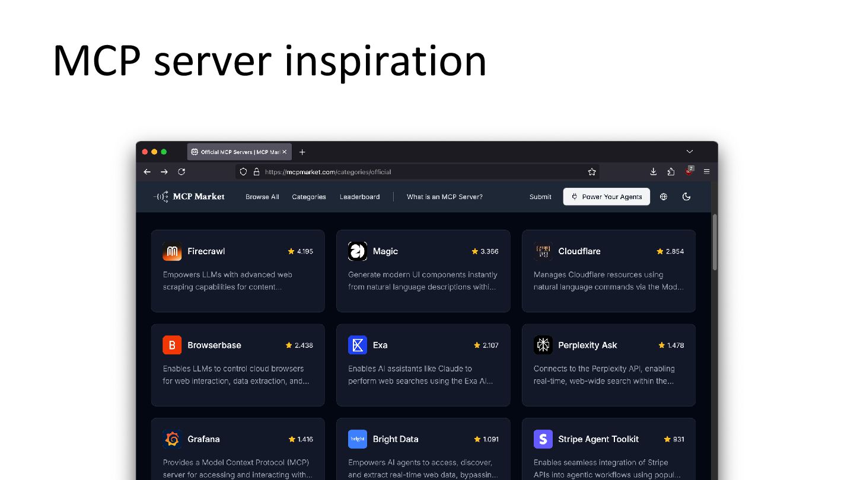Bookmark the page with the star icon
This screenshot has height=480, width=854.
592,172
